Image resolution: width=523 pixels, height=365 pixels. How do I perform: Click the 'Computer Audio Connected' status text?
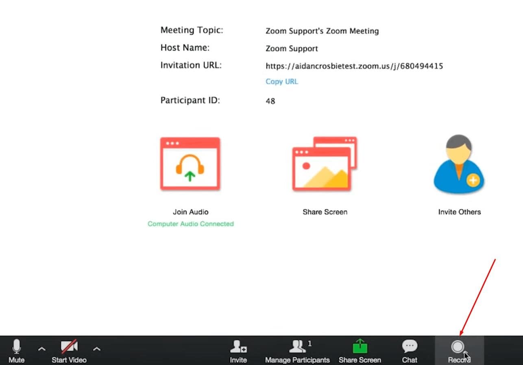[191, 224]
